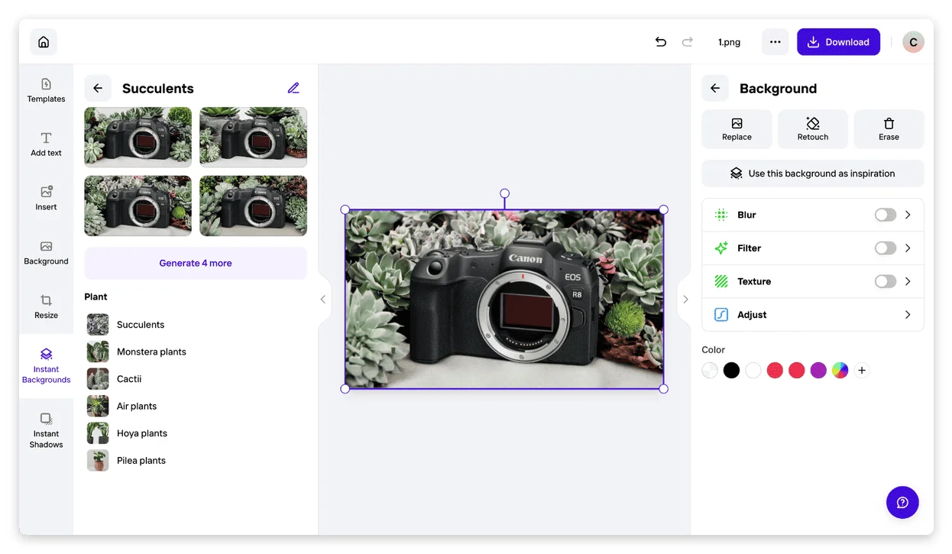Select the black color swatch
The height and width of the screenshot is (554, 952).
coord(732,371)
